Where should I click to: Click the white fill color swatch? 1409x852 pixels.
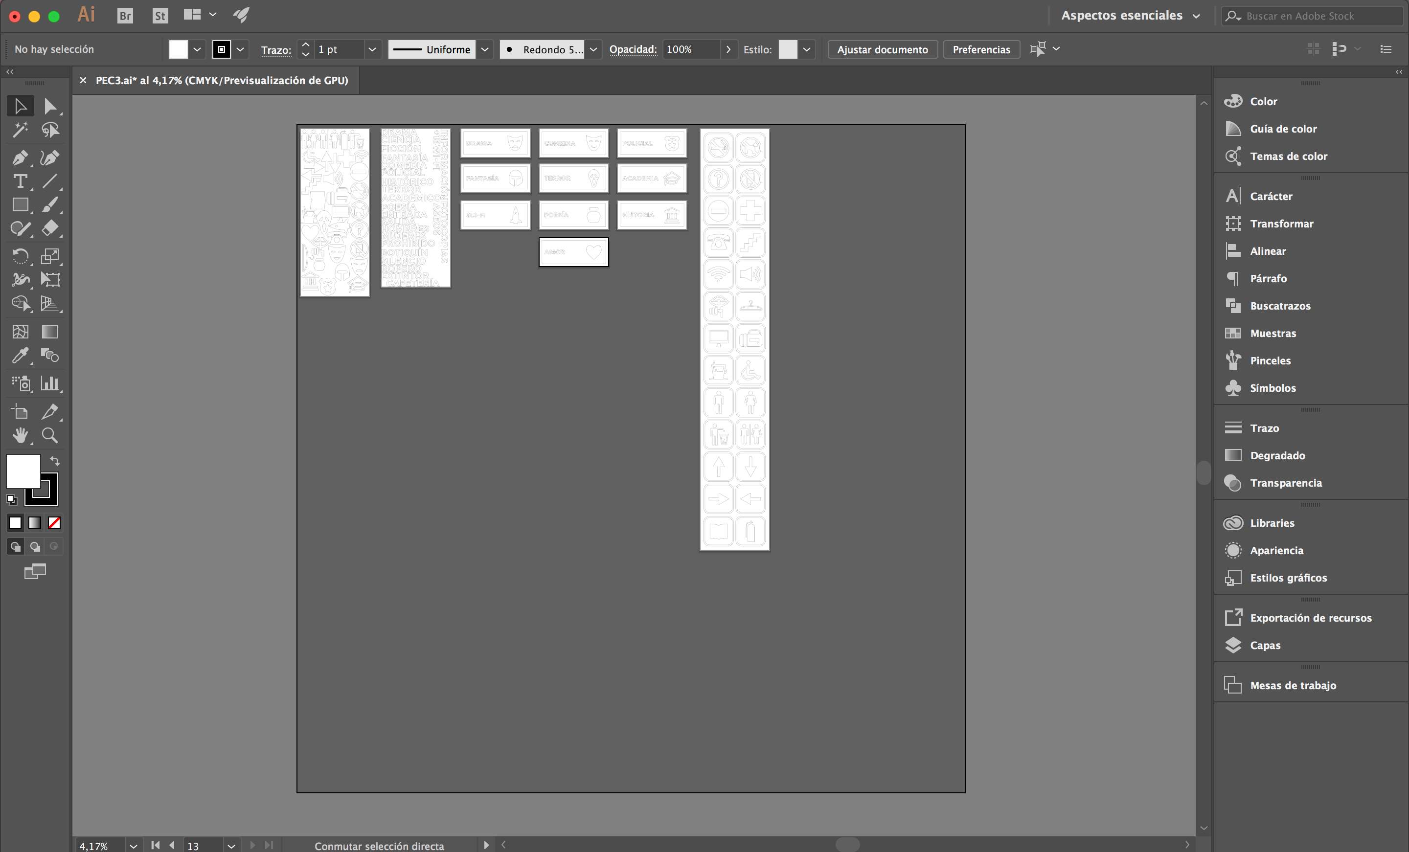click(x=23, y=471)
